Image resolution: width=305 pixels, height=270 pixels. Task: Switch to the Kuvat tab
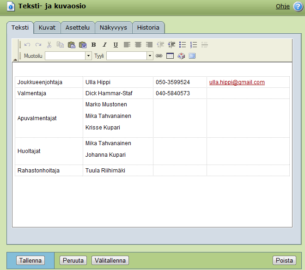point(47,28)
